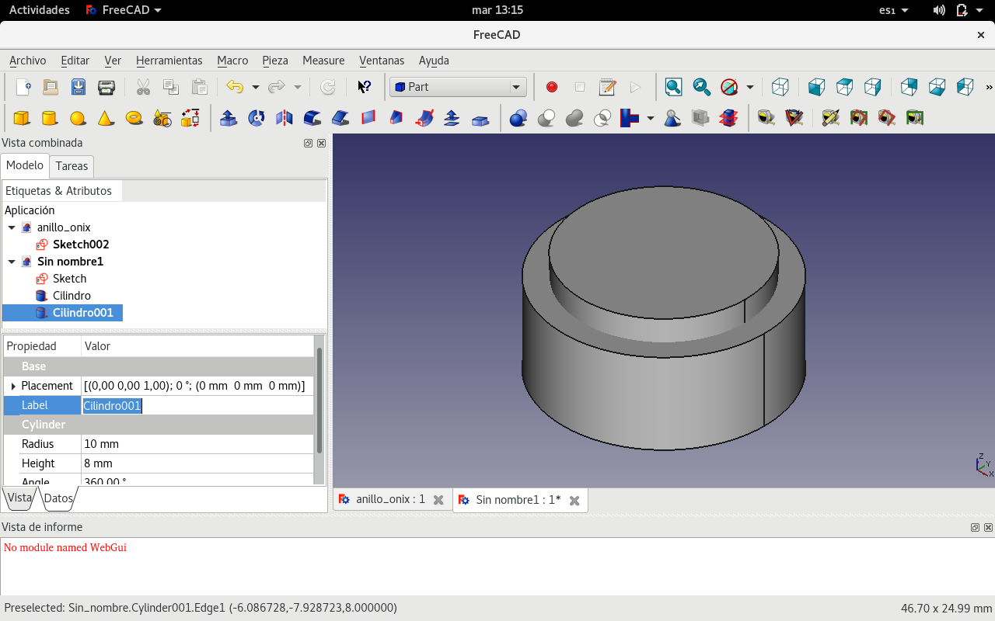Image resolution: width=995 pixels, height=621 pixels.
Task: Click the Measure linear tool
Action: 766,118
